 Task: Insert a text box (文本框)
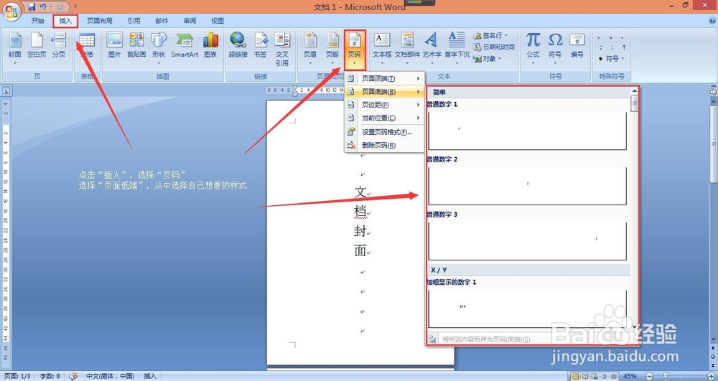click(x=382, y=47)
